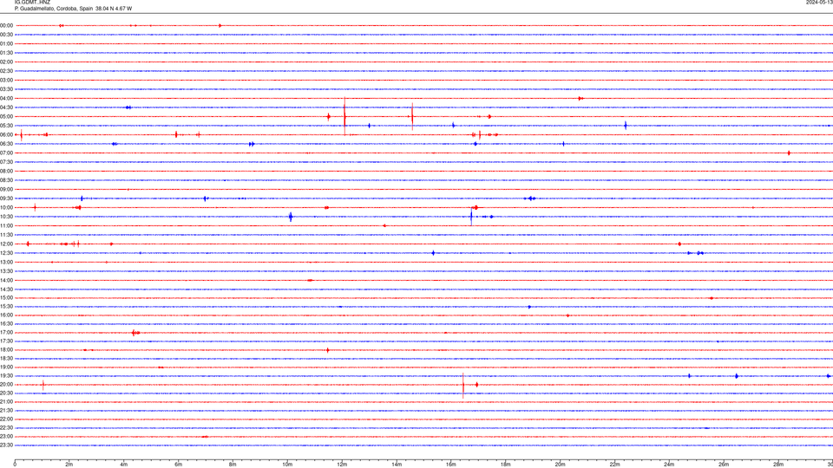833x468 pixels.
Task: Click the 05:00 row label
Action: coord(6,116)
